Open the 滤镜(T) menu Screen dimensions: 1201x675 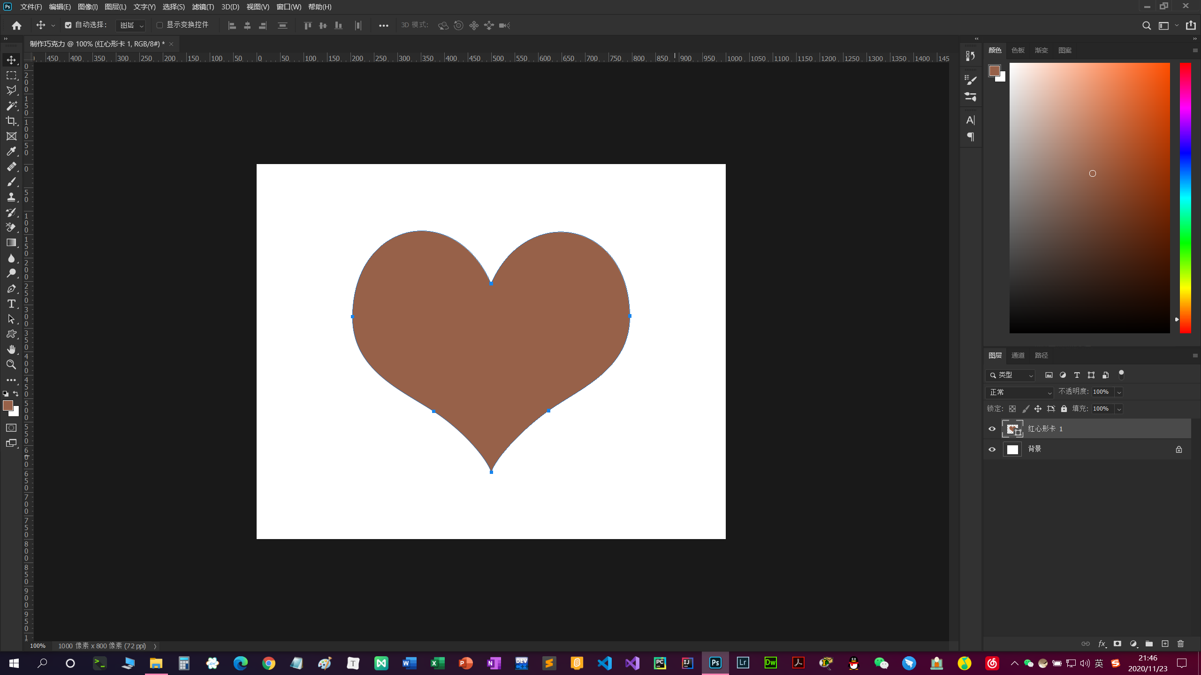[203, 7]
